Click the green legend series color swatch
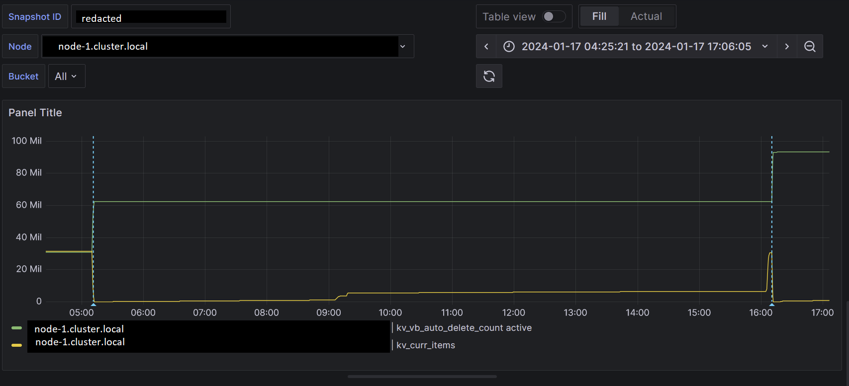Viewport: 849px width, 386px height. click(x=16, y=328)
